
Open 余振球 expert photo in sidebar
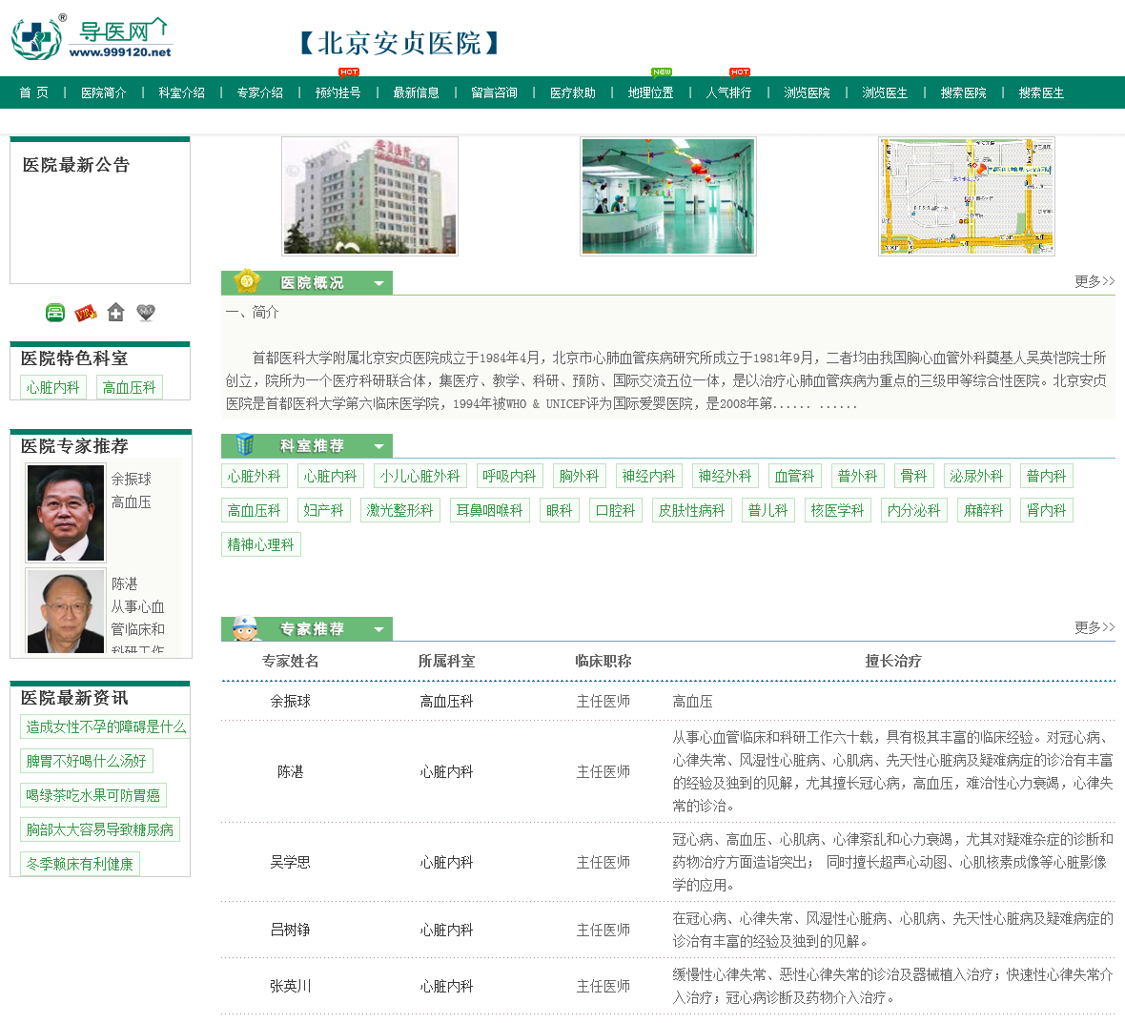pos(65,512)
